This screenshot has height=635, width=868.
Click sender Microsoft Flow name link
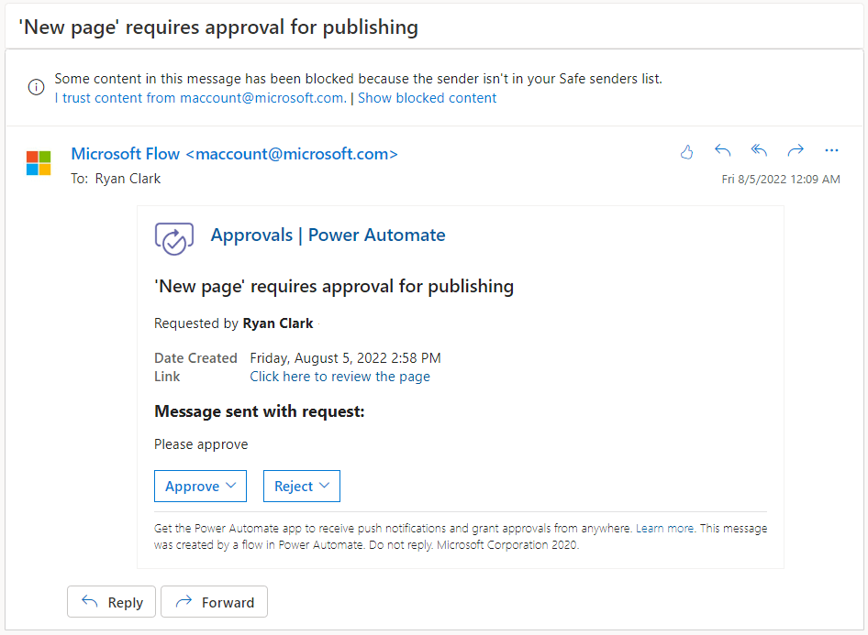(234, 154)
